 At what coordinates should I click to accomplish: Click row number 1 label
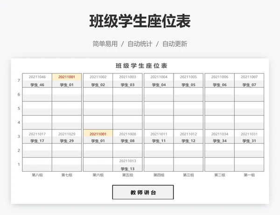click(19, 165)
